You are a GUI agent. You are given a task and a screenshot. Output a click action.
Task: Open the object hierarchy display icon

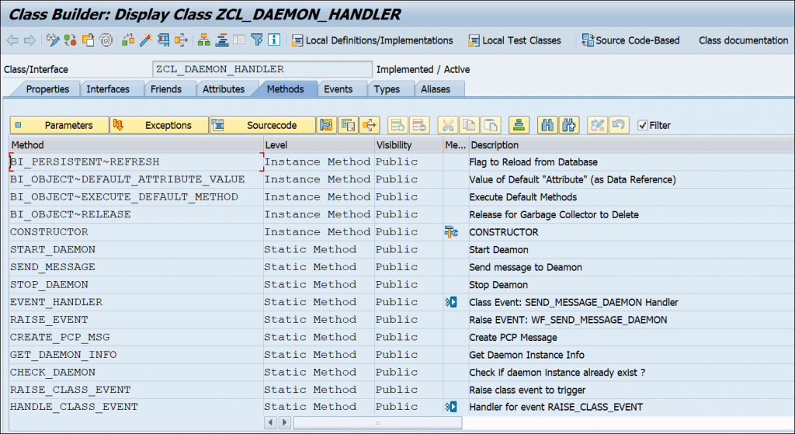[x=204, y=40]
